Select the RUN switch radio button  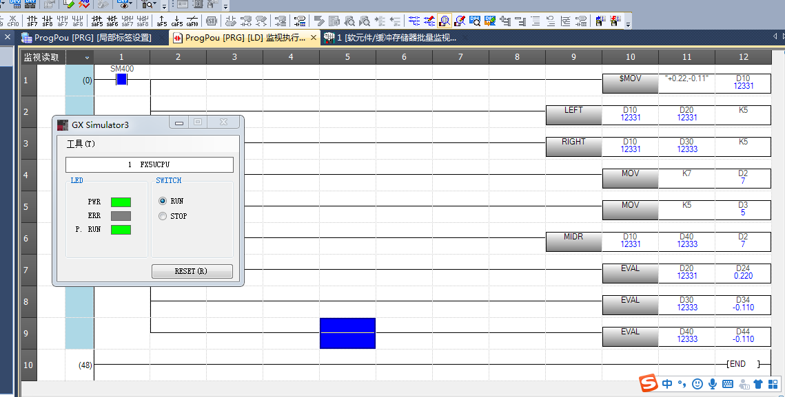163,201
